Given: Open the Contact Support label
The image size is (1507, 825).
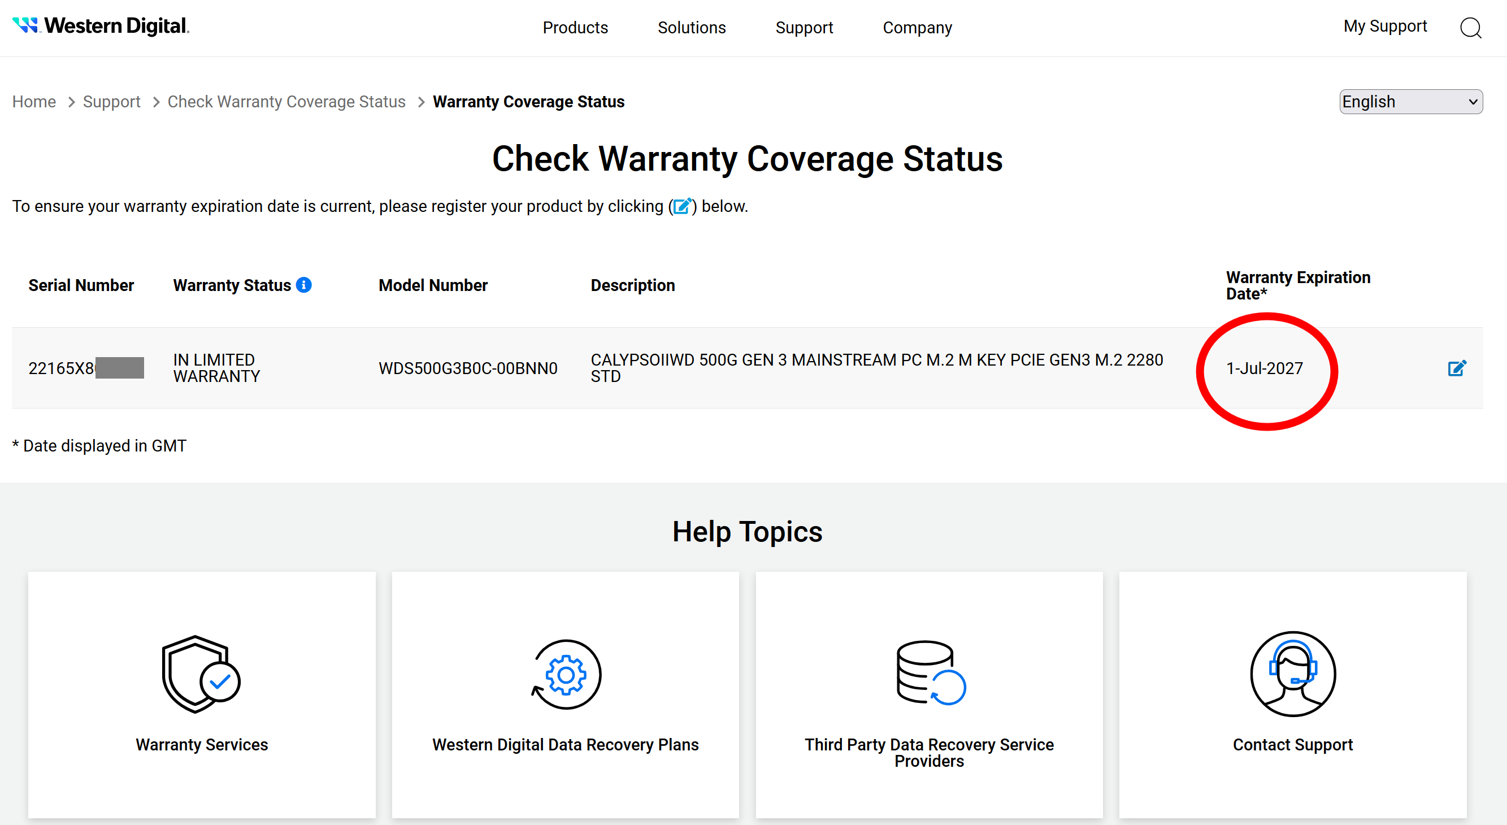Looking at the screenshot, I should pyautogui.click(x=1293, y=744).
